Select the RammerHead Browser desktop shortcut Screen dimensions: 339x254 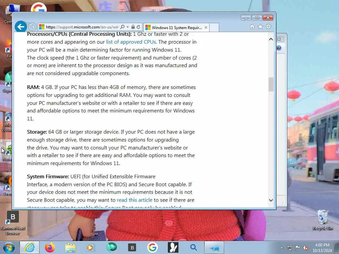coord(13,223)
